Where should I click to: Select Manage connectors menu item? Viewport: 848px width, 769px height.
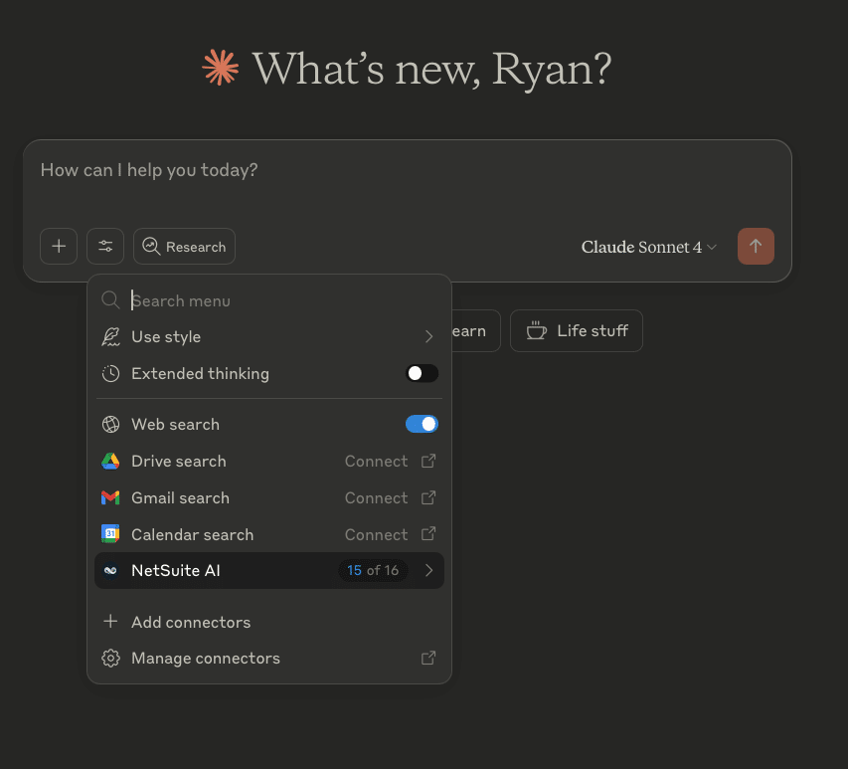click(x=206, y=659)
